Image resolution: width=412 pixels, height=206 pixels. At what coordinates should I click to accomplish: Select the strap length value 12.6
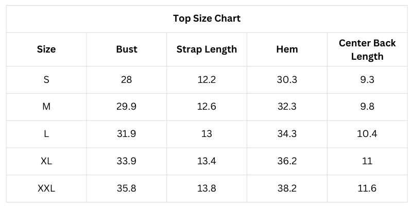click(x=207, y=107)
